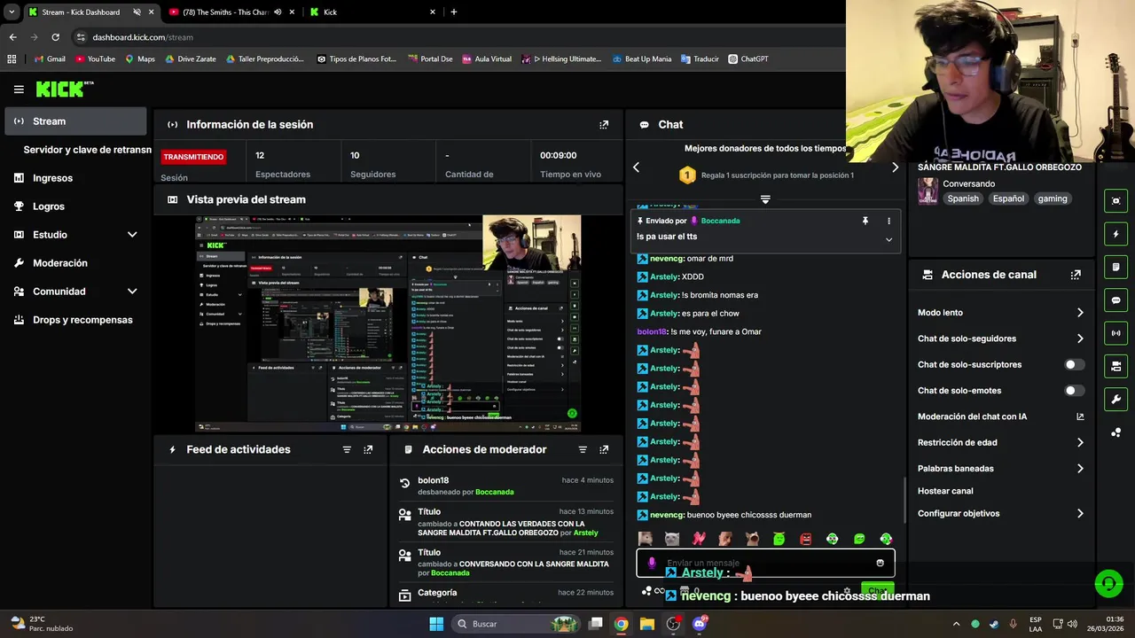This screenshot has height=638, width=1135.
Task: Open Moderación del chat con IA external link
Action: click(1080, 416)
